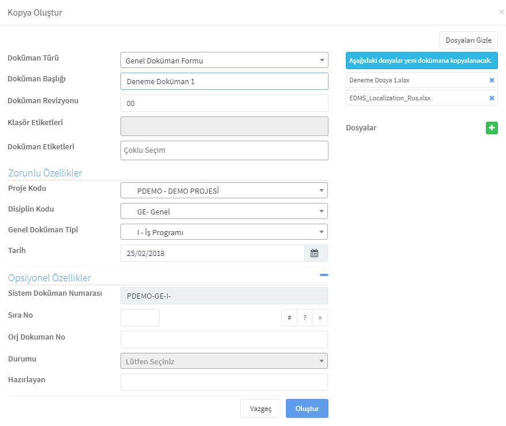Close the Kopya Oluştur dialog
Screen dimensions: 506x426
point(501,12)
